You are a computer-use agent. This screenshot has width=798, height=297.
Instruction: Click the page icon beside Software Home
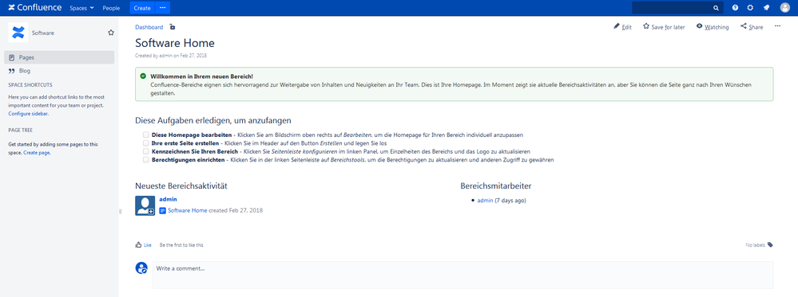(163, 210)
